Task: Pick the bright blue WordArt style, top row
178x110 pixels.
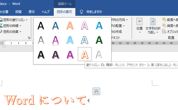Action: 99,26
